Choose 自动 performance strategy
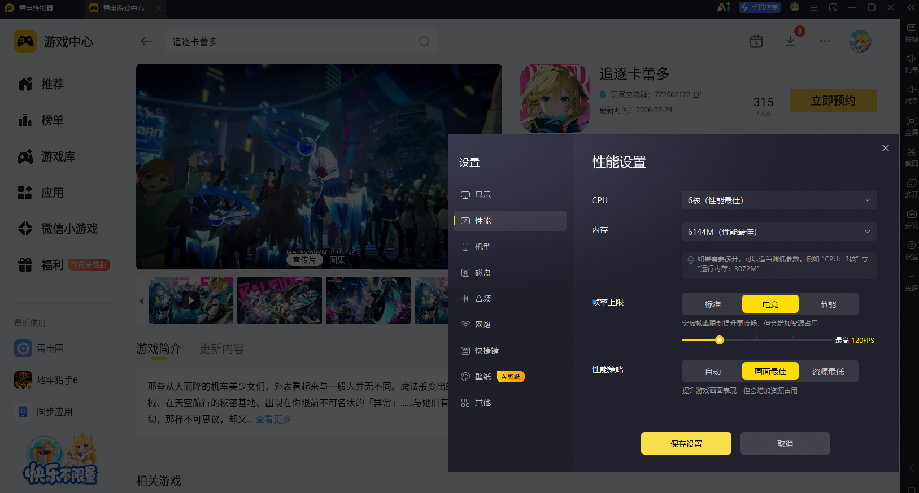The image size is (919, 493). (713, 372)
